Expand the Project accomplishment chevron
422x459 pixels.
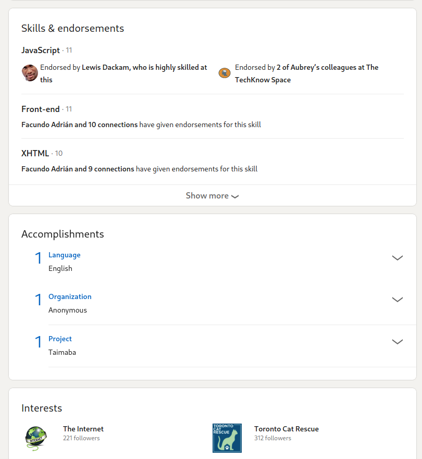pyautogui.click(x=398, y=342)
